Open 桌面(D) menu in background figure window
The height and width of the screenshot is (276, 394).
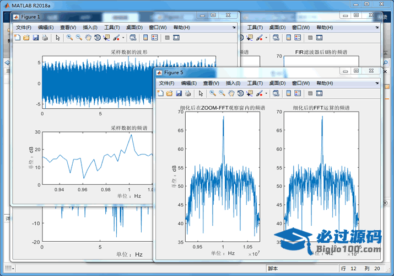(277, 28)
